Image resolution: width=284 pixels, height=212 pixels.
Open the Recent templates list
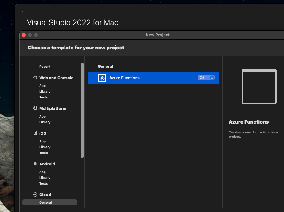click(x=45, y=67)
